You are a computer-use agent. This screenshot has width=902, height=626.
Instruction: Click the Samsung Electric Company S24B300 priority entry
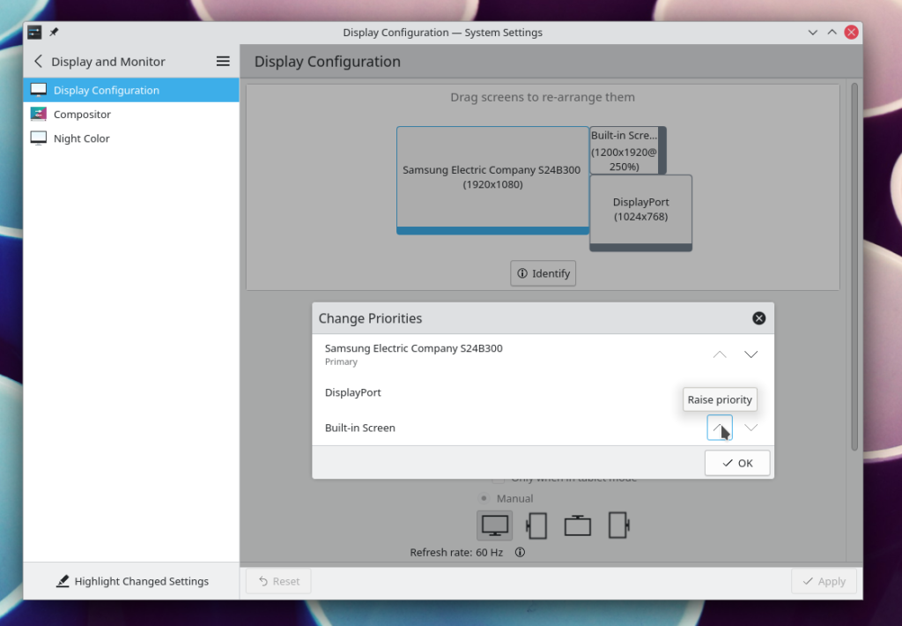coord(543,354)
